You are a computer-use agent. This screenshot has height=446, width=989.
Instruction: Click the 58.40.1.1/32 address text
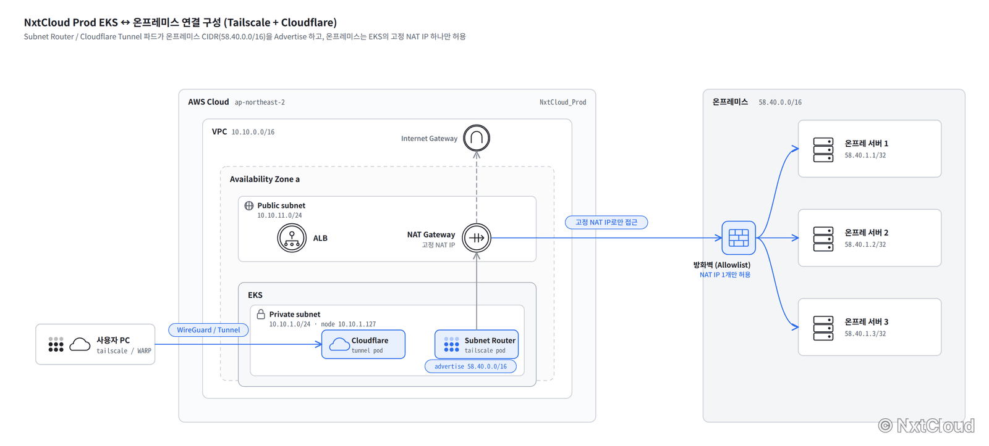point(865,155)
